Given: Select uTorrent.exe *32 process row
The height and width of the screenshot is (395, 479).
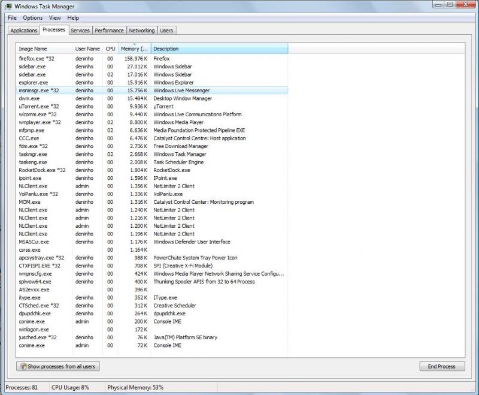Looking at the screenshot, I should [152, 107].
